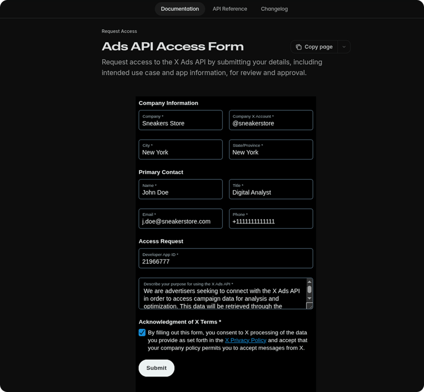This screenshot has width=424, height=392.
Task: Click the Developer App ID field
Action: click(x=226, y=258)
